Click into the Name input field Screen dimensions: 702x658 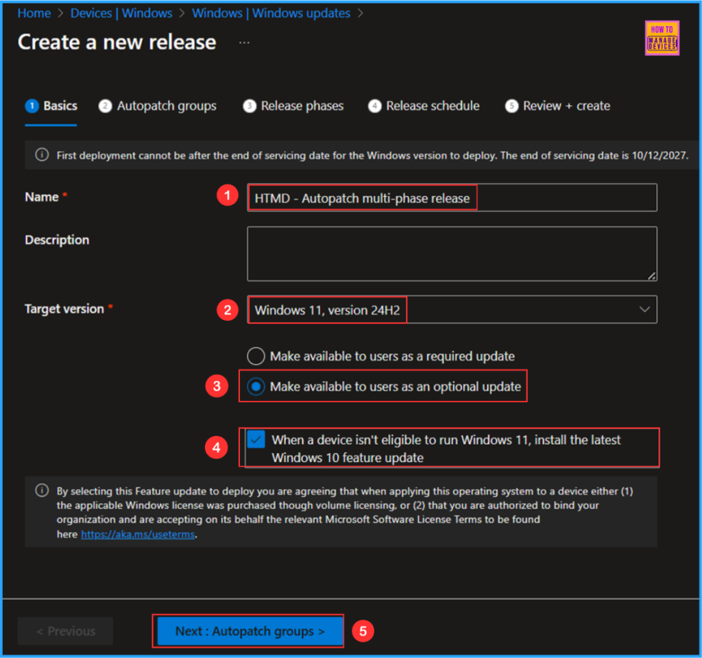click(452, 197)
